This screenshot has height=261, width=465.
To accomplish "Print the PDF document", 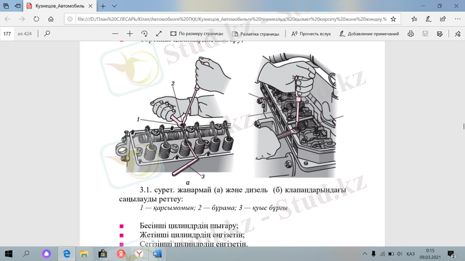I will click(411, 34).
